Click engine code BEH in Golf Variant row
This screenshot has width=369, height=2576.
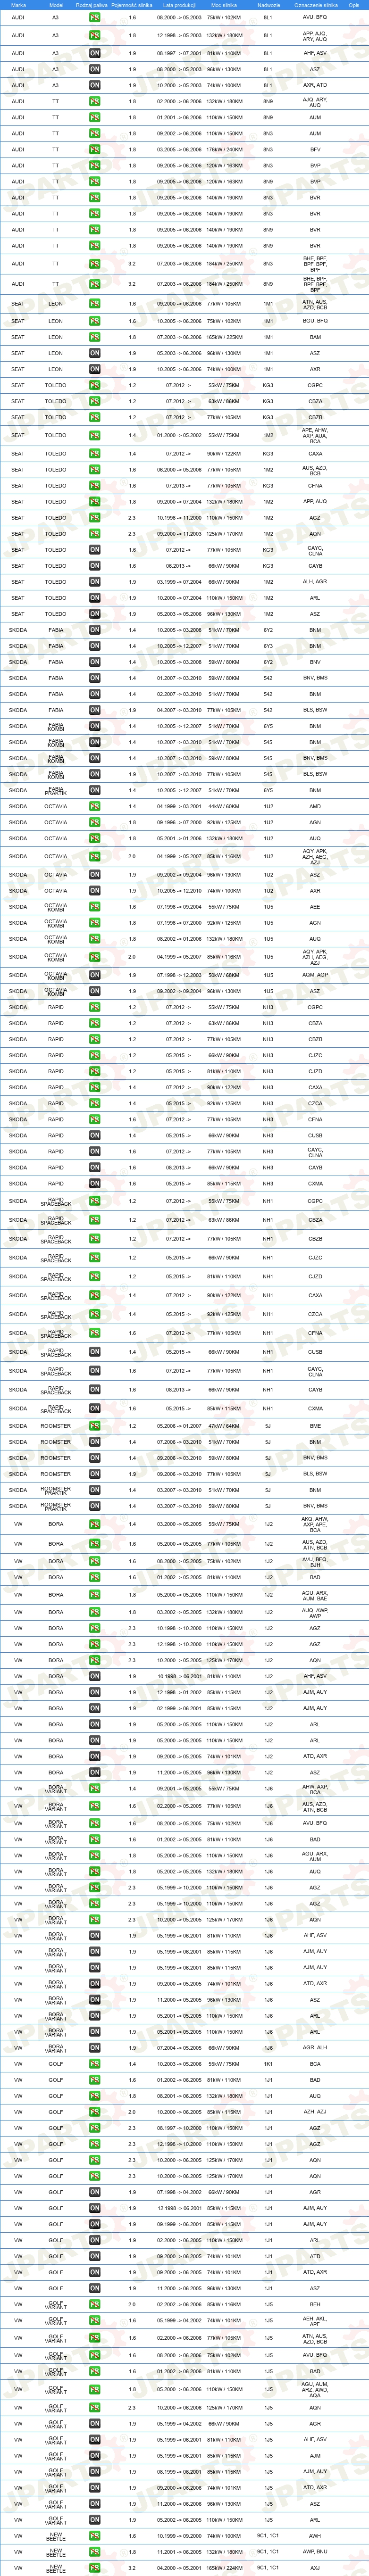315,2305
